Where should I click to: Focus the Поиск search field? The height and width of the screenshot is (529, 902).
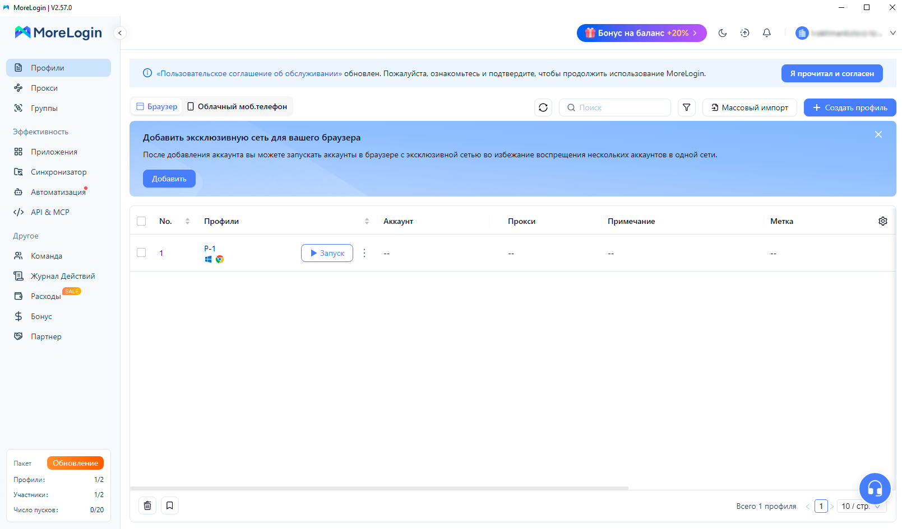(615, 107)
